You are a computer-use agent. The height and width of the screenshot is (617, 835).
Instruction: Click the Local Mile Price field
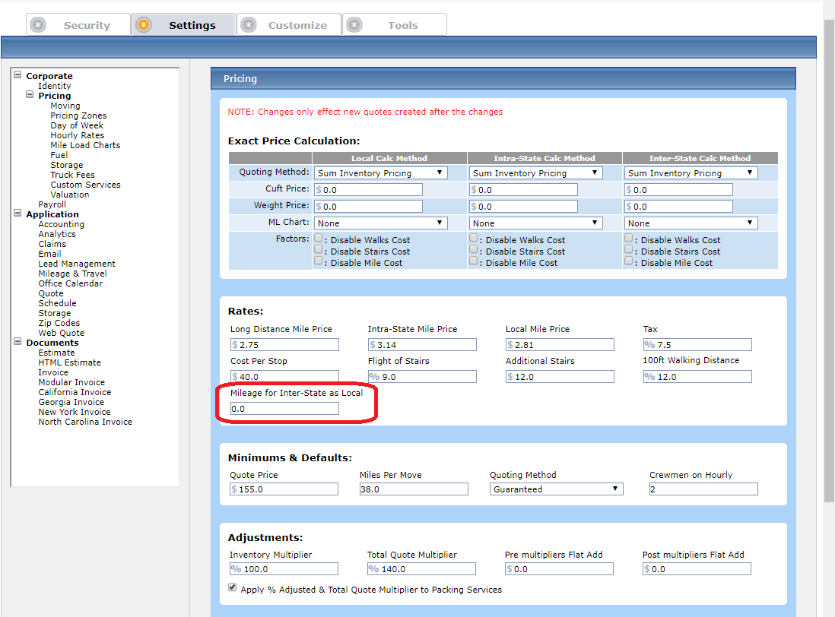pos(560,345)
